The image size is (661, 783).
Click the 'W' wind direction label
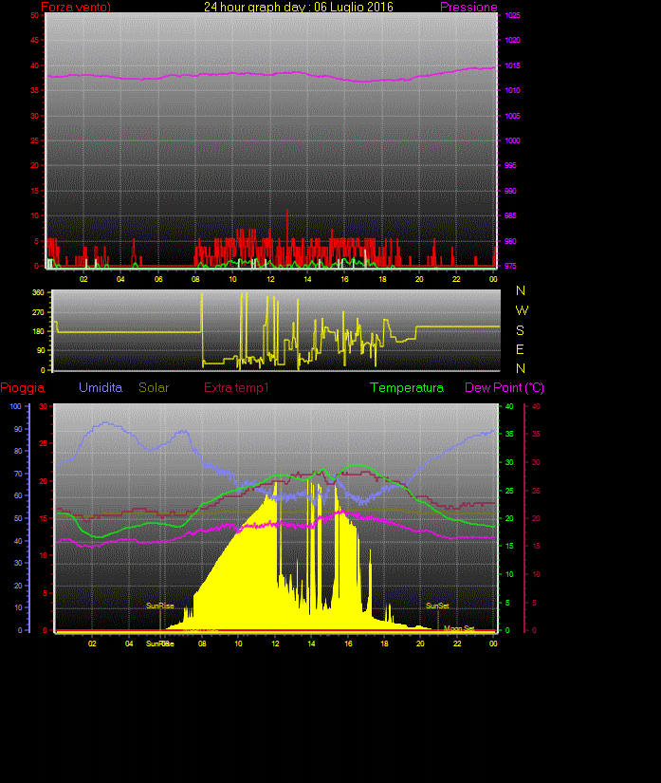[522, 310]
